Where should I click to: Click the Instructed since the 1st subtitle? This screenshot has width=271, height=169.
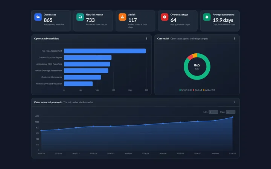click(96, 24)
